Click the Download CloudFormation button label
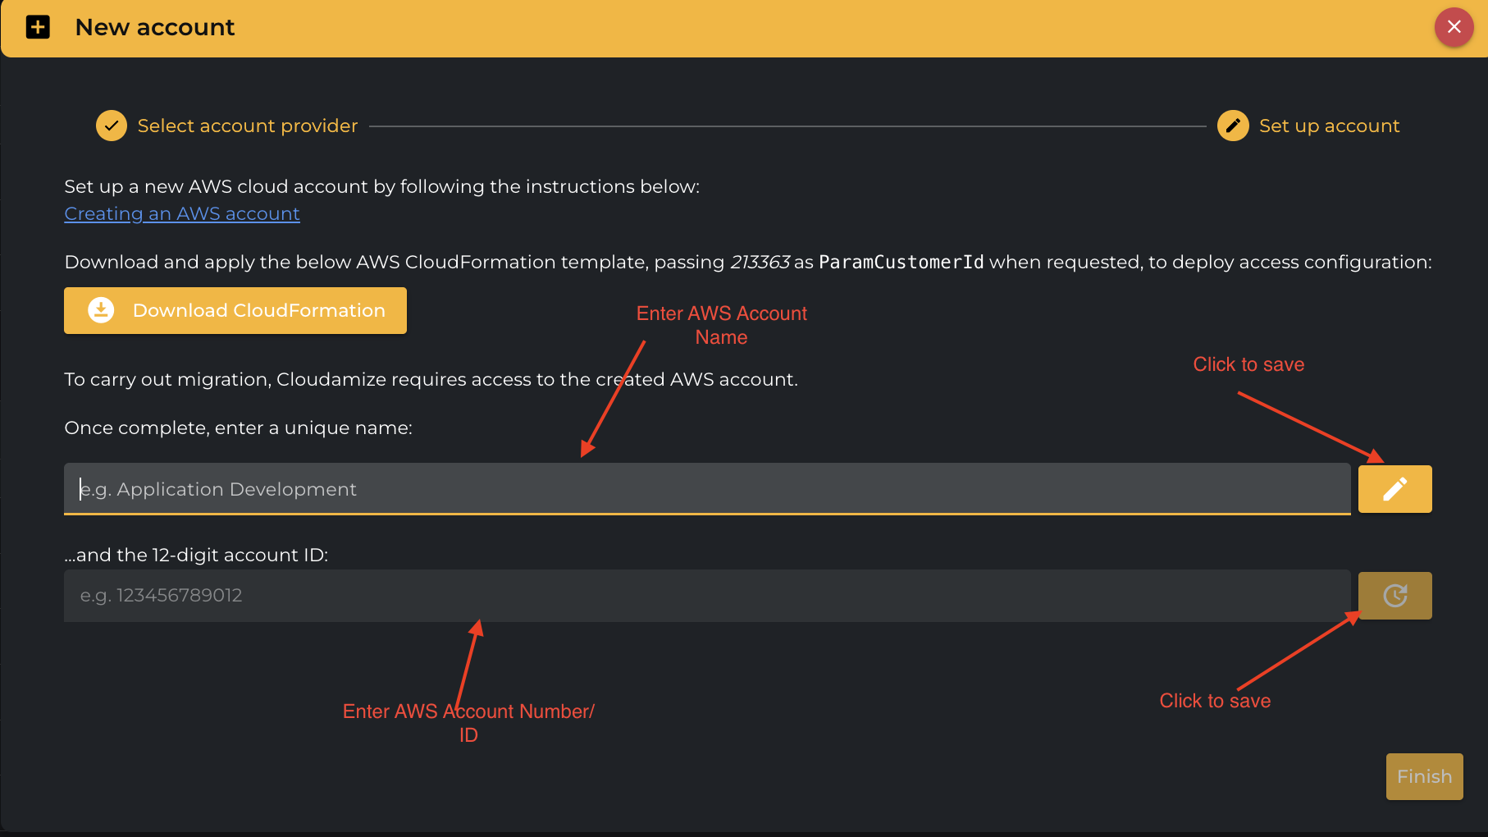The image size is (1488, 837). (x=258, y=310)
